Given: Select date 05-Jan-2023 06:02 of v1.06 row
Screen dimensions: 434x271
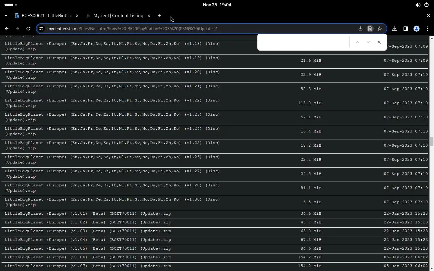Looking at the screenshot, I should (406, 257).
